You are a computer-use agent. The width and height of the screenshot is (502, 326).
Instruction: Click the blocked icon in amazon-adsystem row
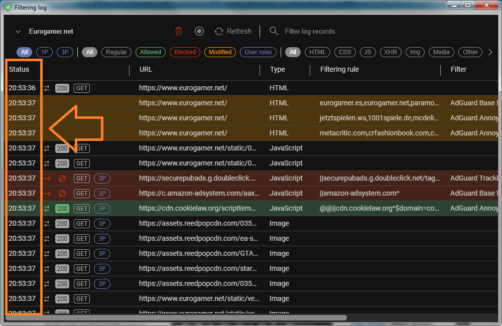pyautogui.click(x=62, y=194)
